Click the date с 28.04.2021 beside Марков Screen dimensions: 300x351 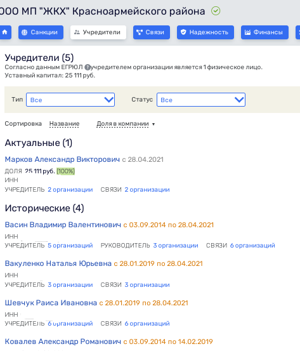143,159
